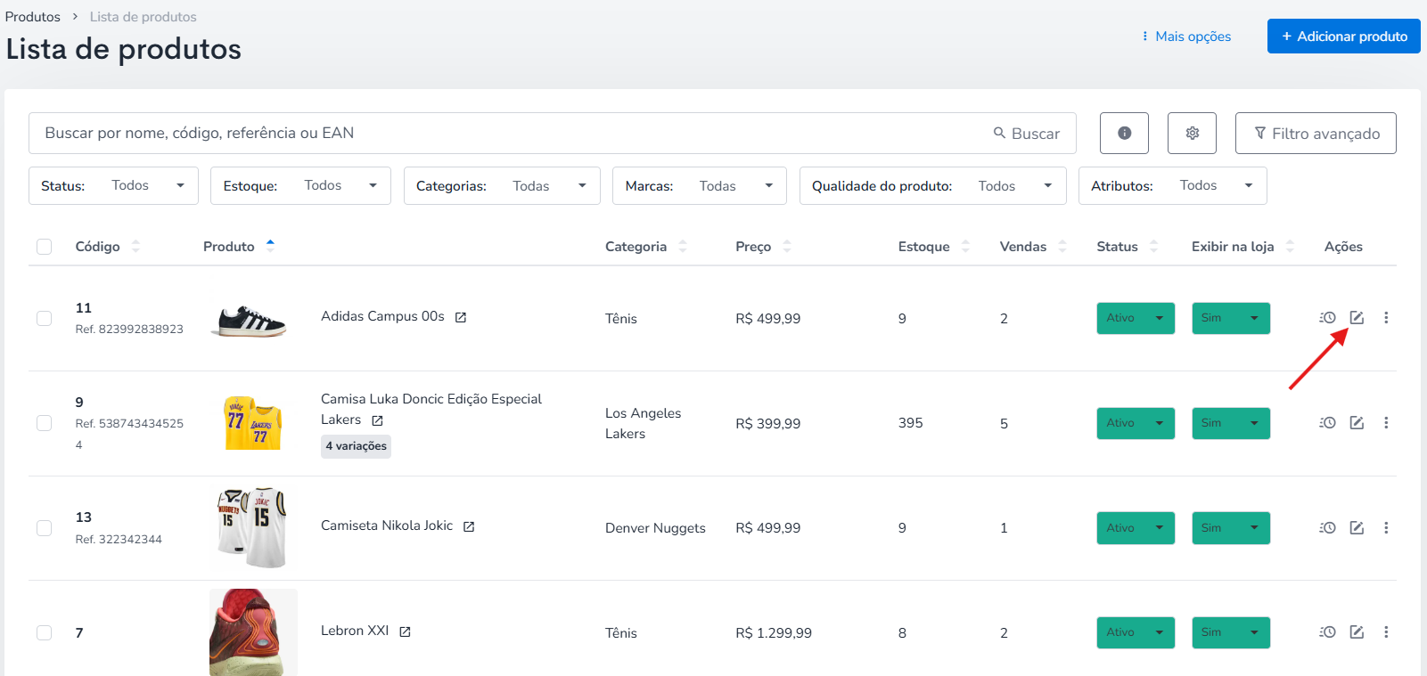Image resolution: width=1427 pixels, height=676 pixels.
Task: Click the Camisa Luka Doncic jersey thumbnail
Action: [253, 423]
